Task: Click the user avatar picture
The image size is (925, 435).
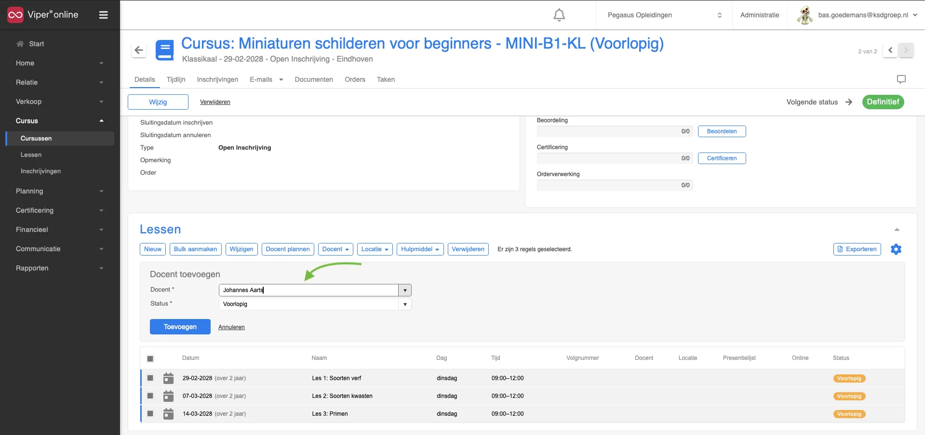Action: pyautogui.click(x=804, y=15)
